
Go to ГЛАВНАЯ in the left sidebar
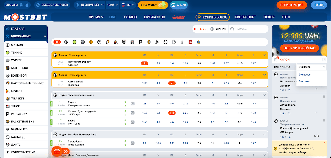[x=26, y=29]
